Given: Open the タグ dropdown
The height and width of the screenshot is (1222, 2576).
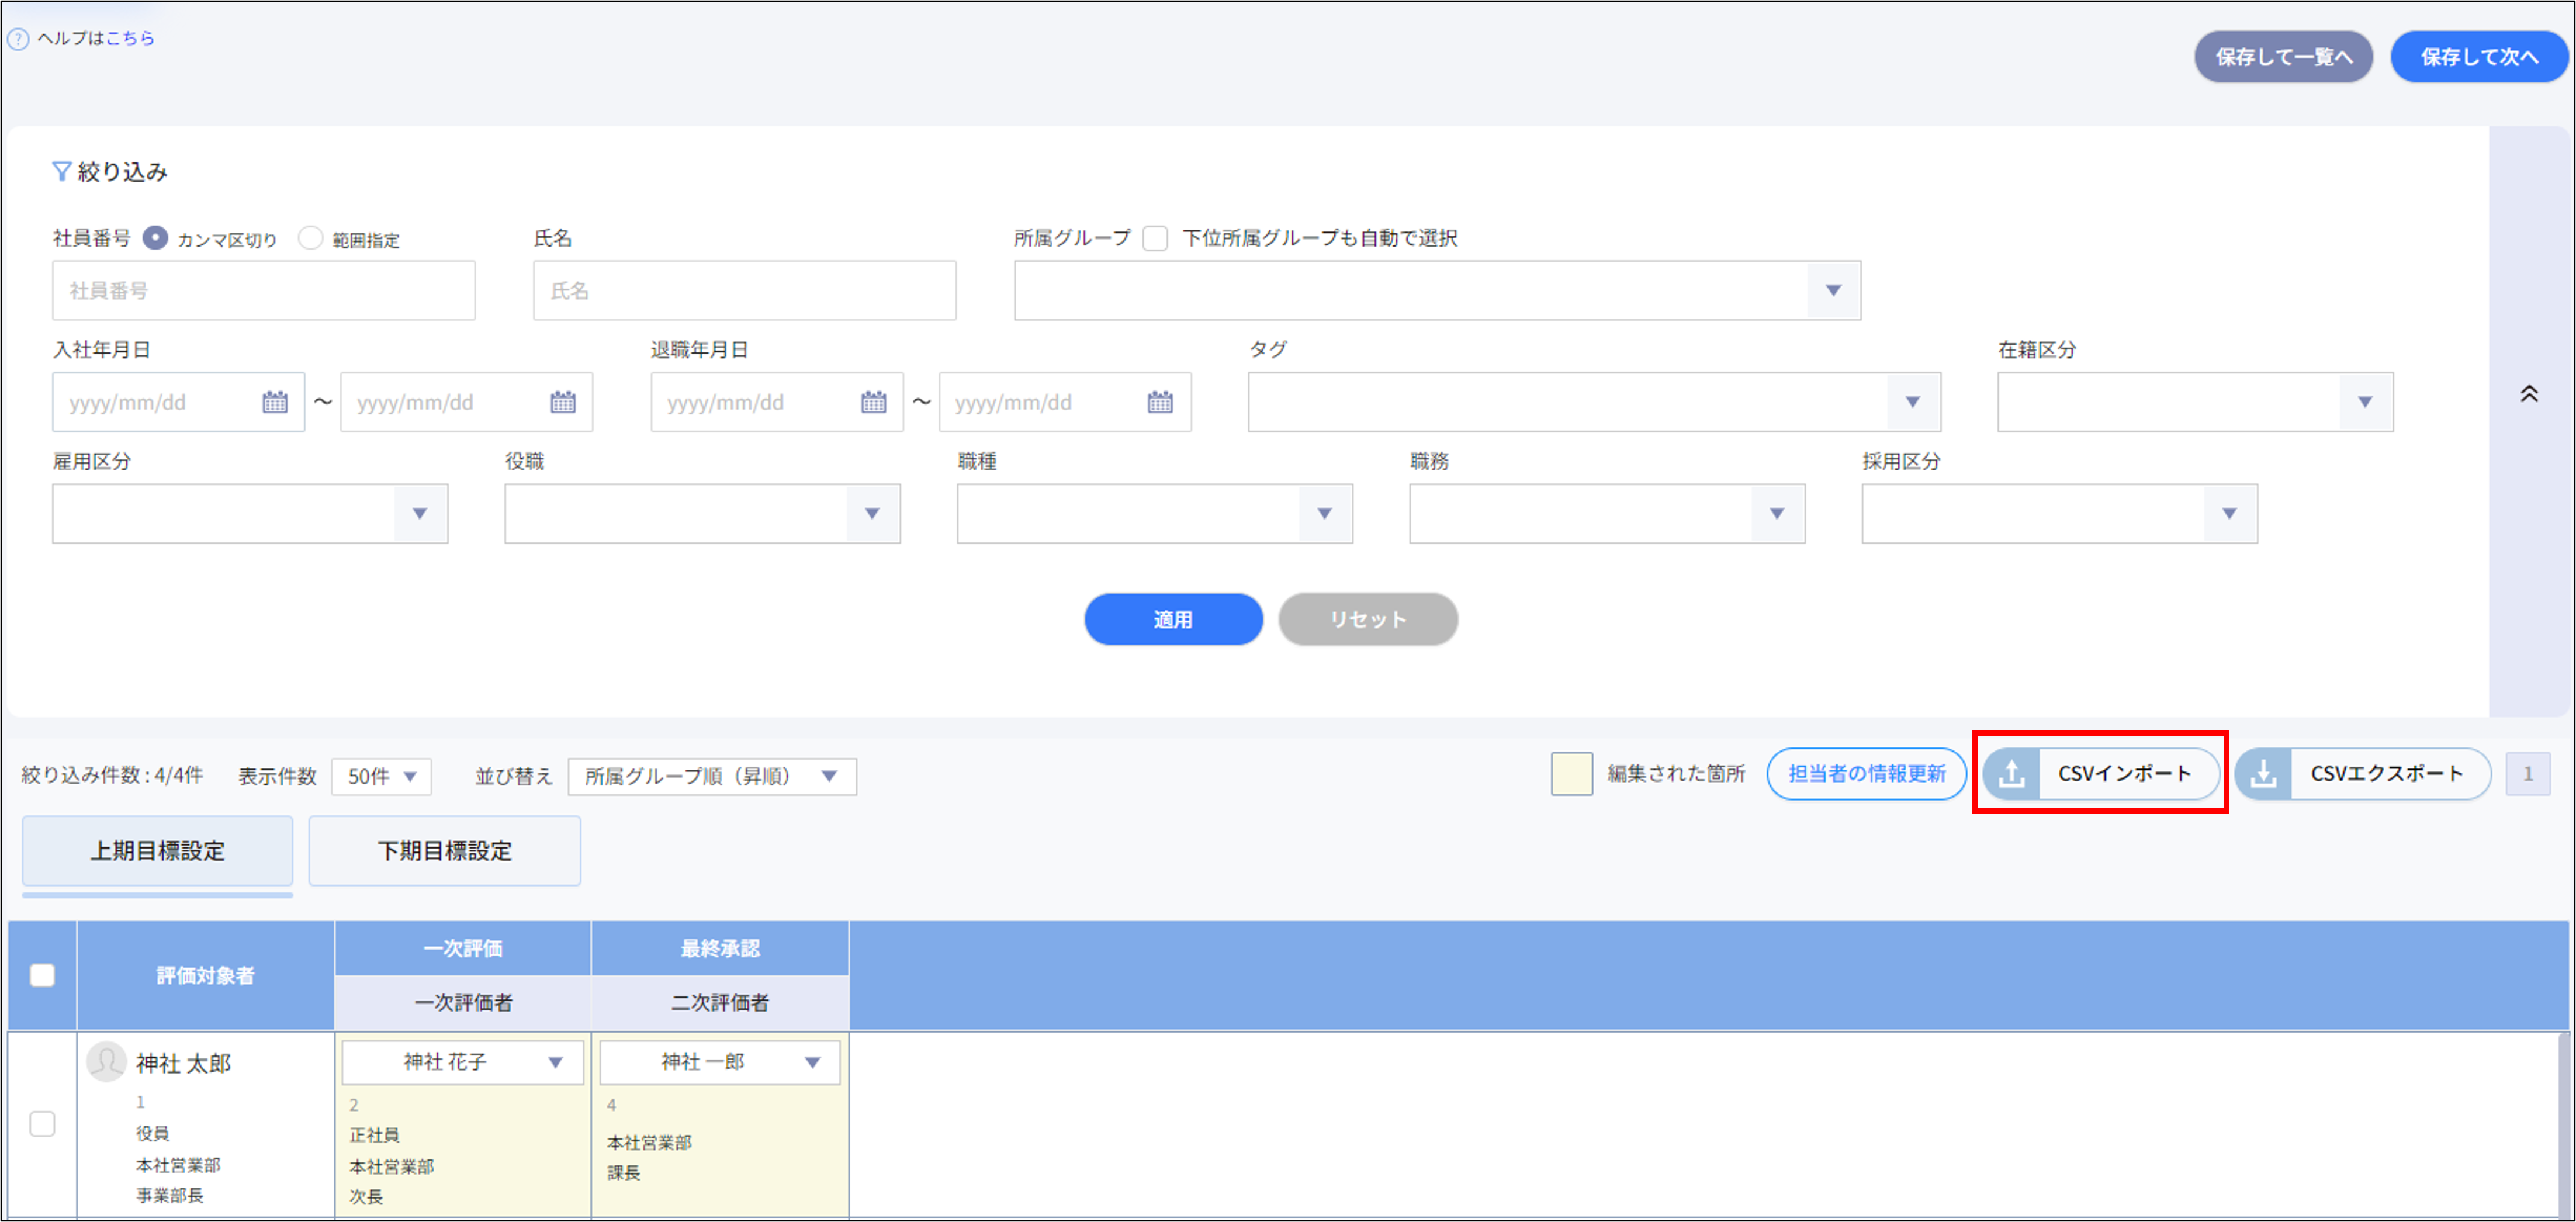Looking at the screenshot, I should pyautogui.click(x=1594, y=402).
